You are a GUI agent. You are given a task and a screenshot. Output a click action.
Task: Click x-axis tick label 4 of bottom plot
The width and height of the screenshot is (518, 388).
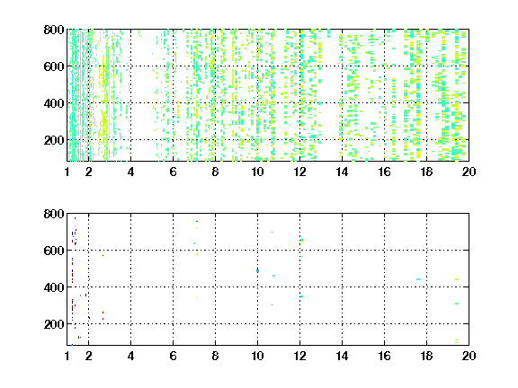pyautogui.click(x=130, y=356)
